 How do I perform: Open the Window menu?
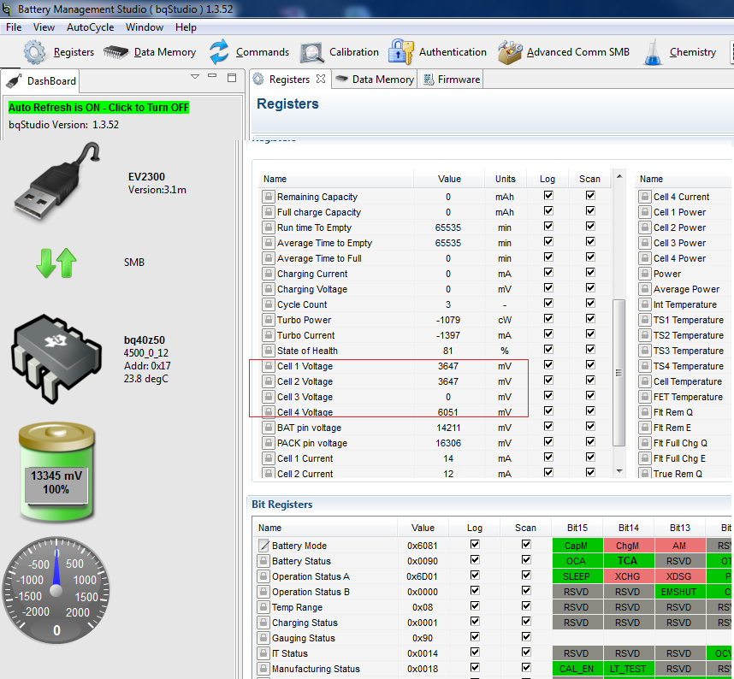pyautogui.click(x=145, y=27)
